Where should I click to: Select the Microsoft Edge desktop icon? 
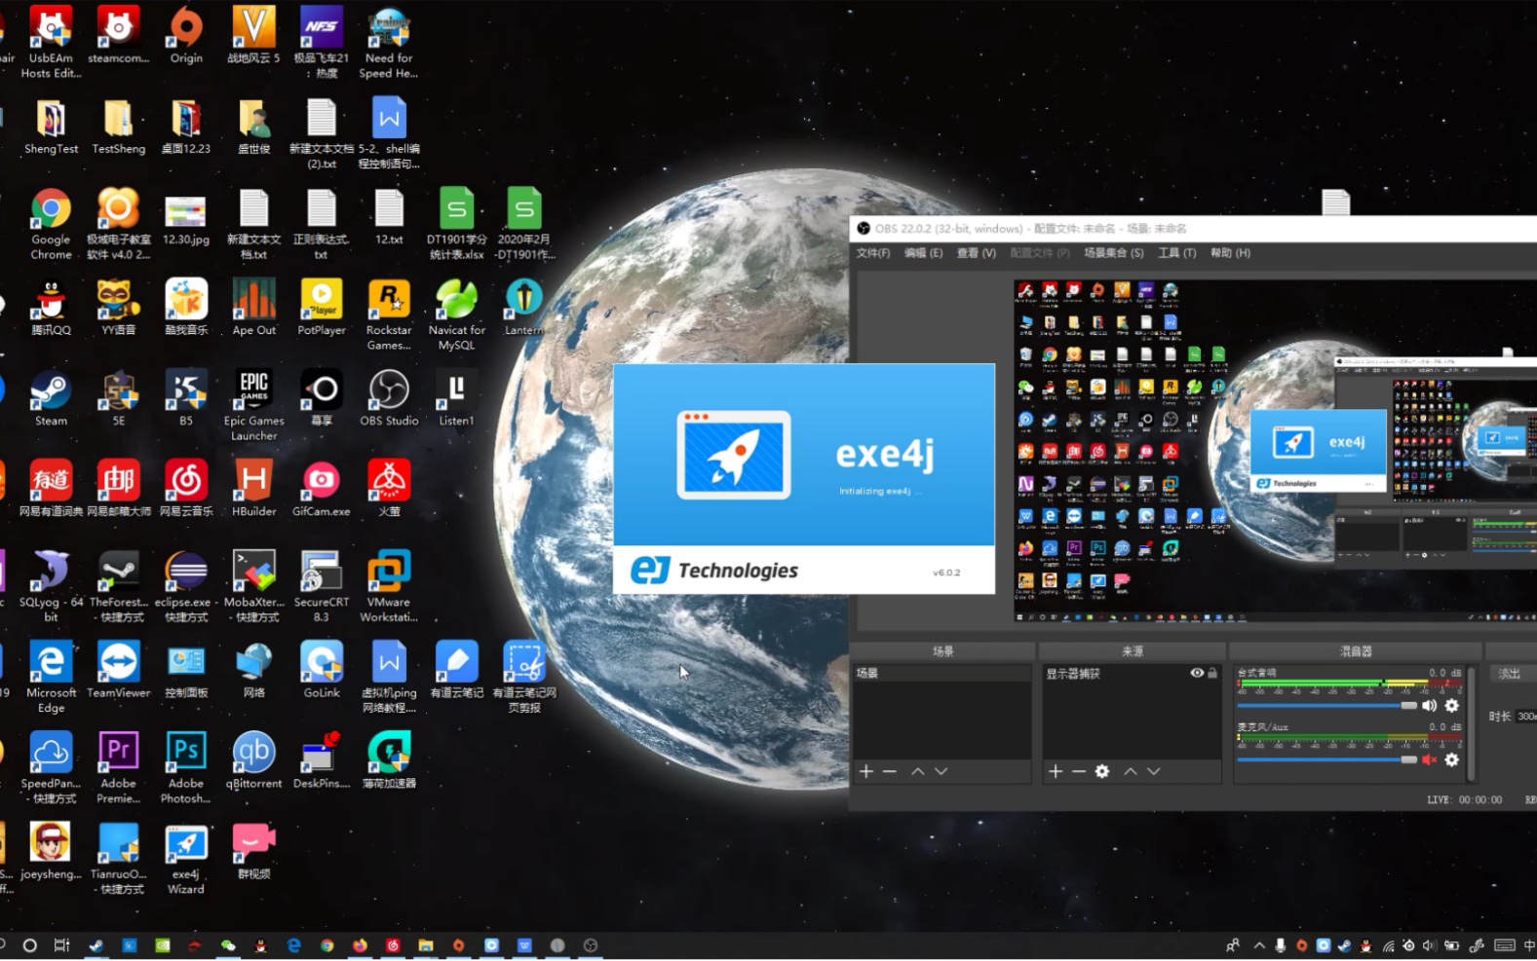(51, 677)
